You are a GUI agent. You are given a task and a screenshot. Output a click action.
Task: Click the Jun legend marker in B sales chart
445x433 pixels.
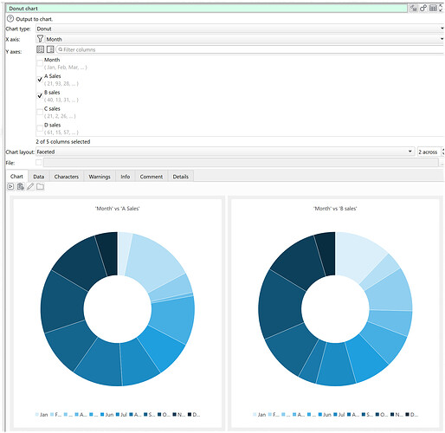tap(320, 415)
